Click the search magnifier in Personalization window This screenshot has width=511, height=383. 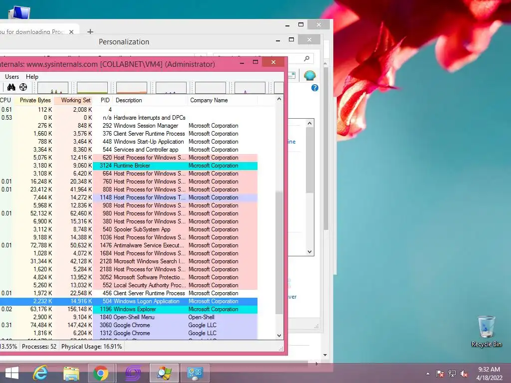(x=307, y=58)
